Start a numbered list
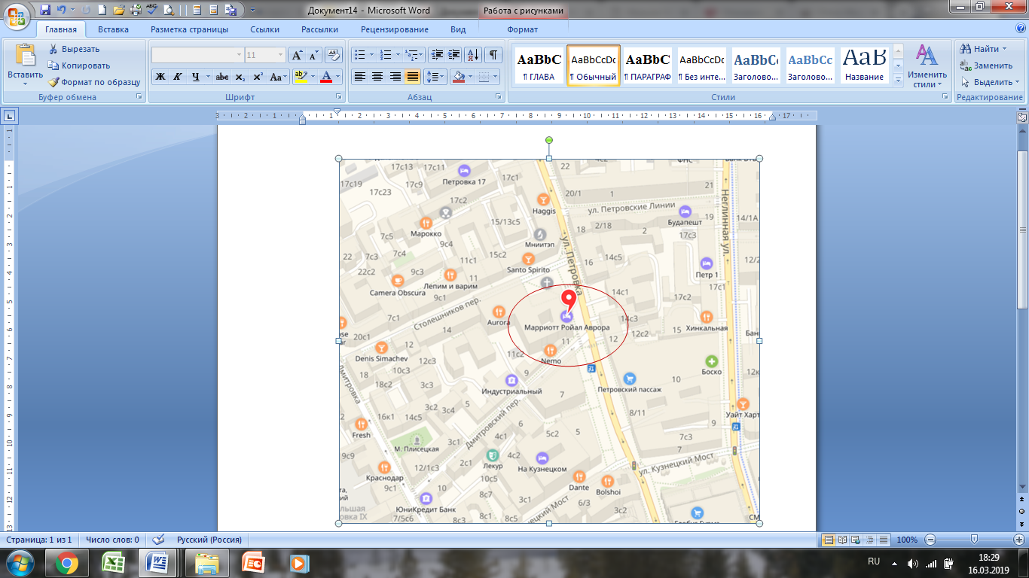This screenshot has height=578, width=1029. [x=386, y=55]
